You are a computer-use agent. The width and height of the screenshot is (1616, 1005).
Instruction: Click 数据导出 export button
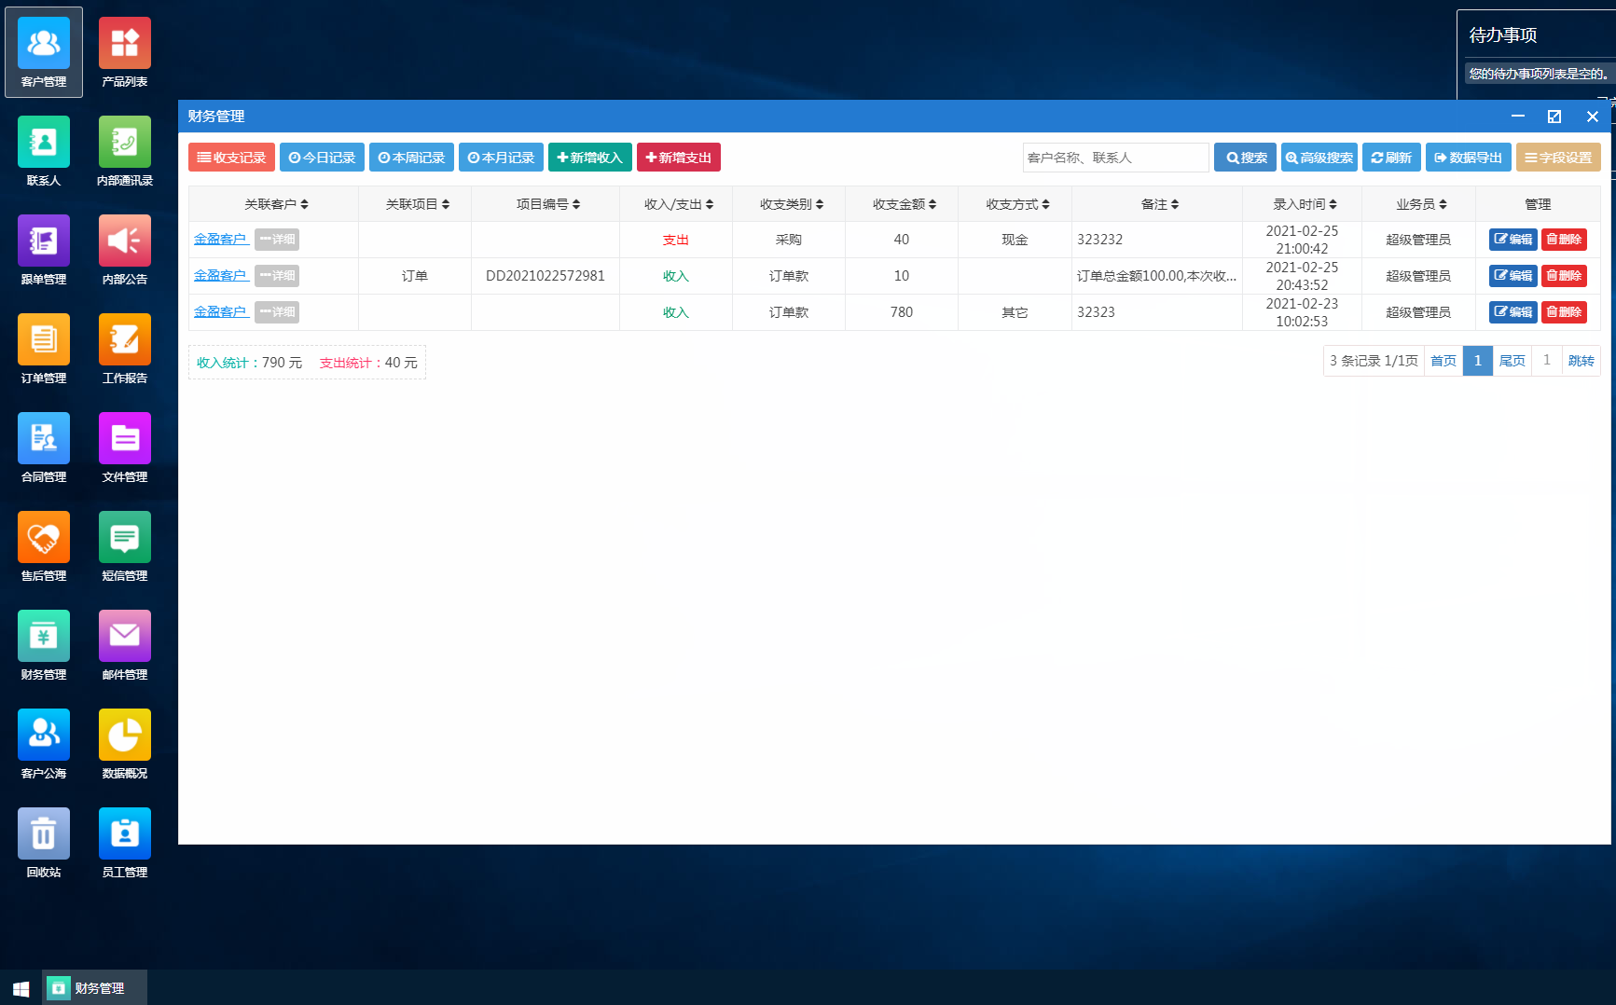[1469, 158]
